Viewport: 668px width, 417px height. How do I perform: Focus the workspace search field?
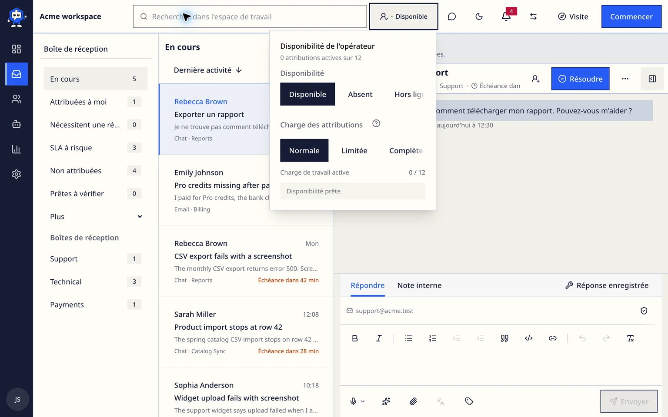(250, 17)
